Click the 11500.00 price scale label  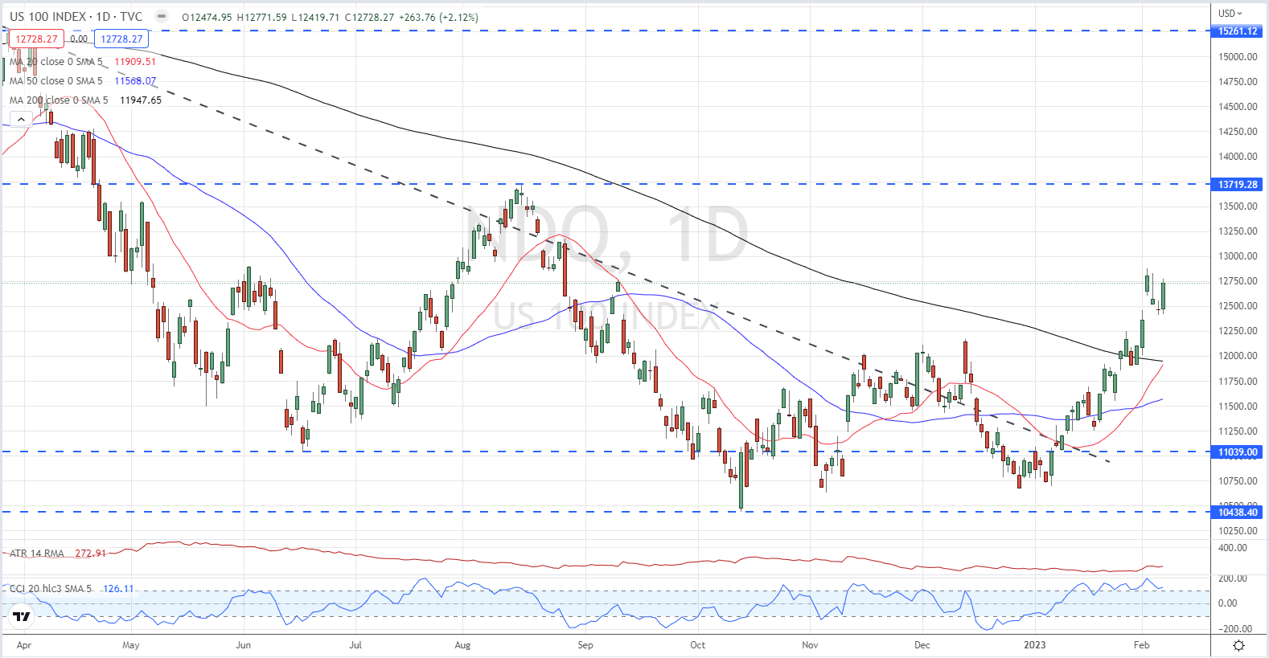1238,407
